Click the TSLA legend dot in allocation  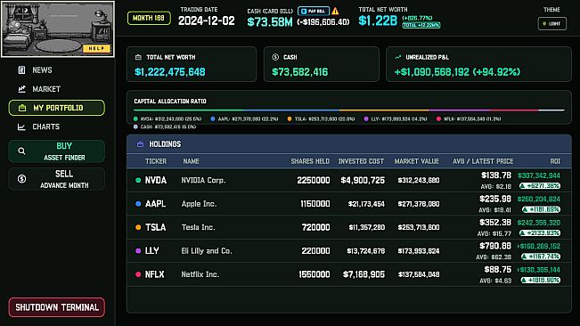coord(290,119)
